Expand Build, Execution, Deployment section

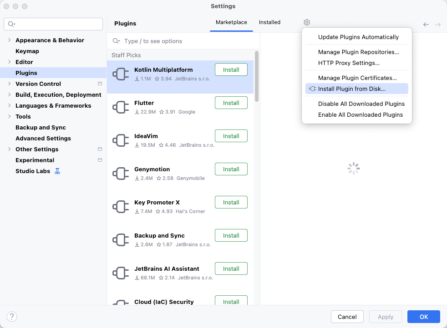(x=10, y=94)
